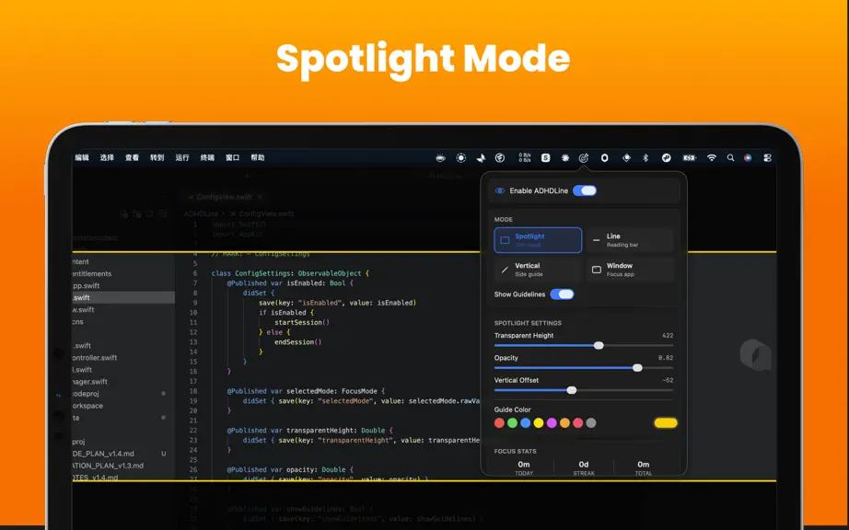
Task: Pick the yellow circle guide color swatch
Action: [538, 423]
